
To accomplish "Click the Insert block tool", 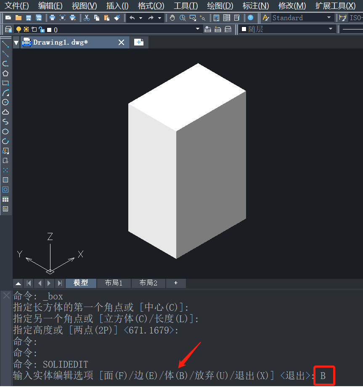I will pos(5,151).
